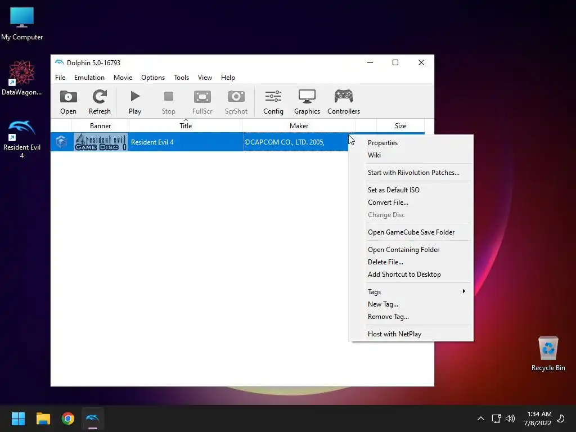
Task: Choose Add Shortcut to Desktop
Action: (x=411, y=274)
